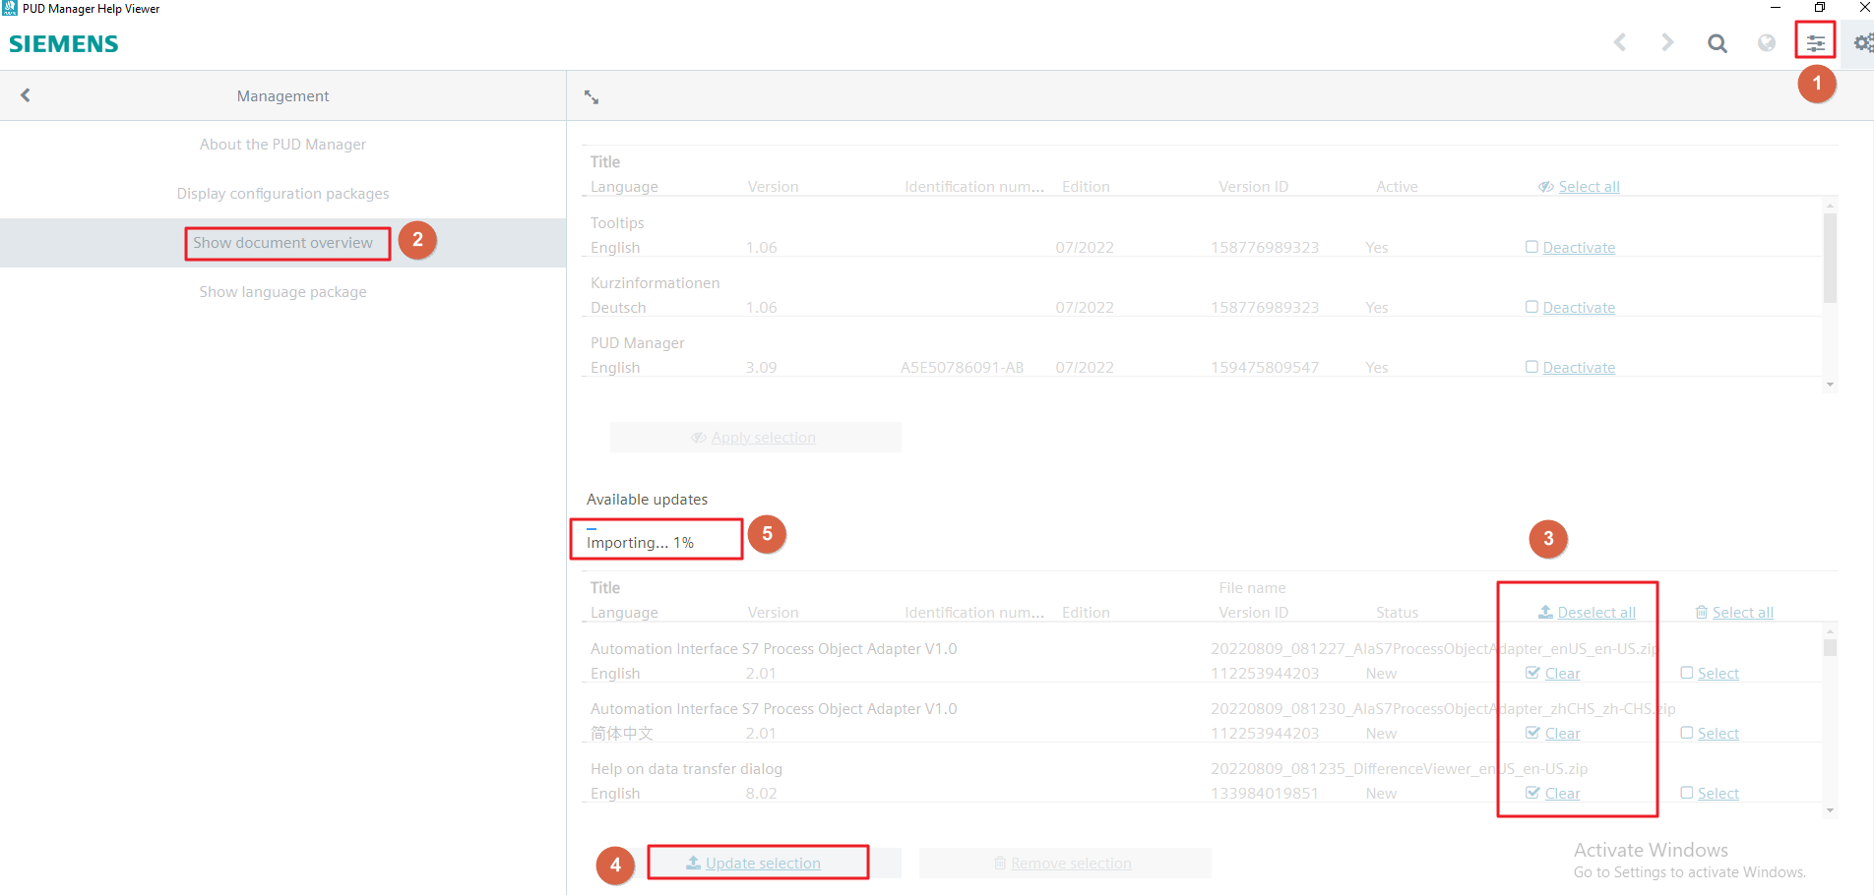Click Select all in the installed documents header
The height and width of the screenshot is (895, 1874).
pyautogui.click(x=1589, y=187)
